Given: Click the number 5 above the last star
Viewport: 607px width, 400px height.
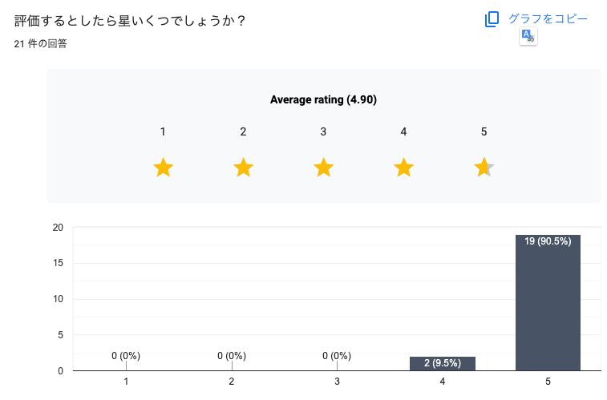Looking at the screenshot, I should pos(484,131).
